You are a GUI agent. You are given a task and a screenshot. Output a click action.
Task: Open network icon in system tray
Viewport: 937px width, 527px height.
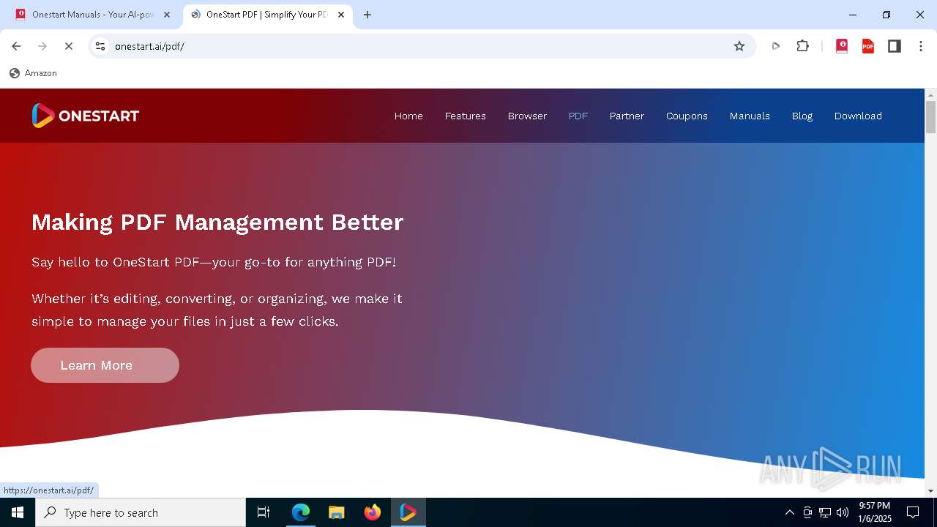[x=825, y=512]
